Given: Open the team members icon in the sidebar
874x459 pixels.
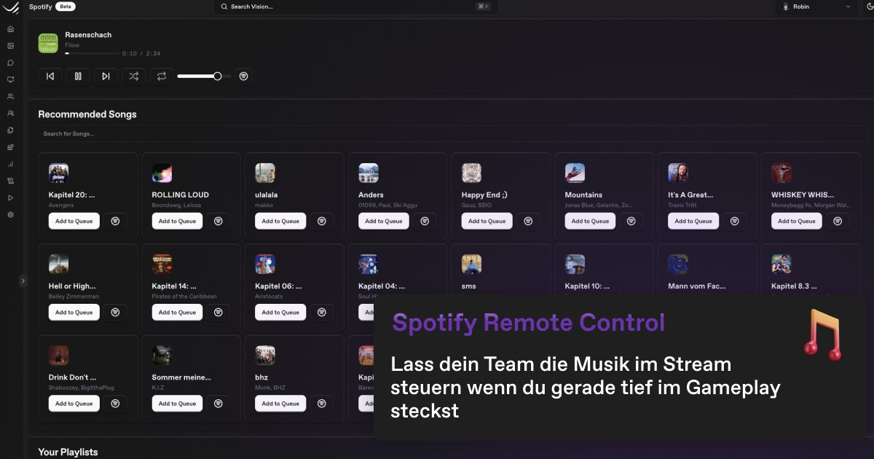Looking at the screenshot, I should coord(10,96).
